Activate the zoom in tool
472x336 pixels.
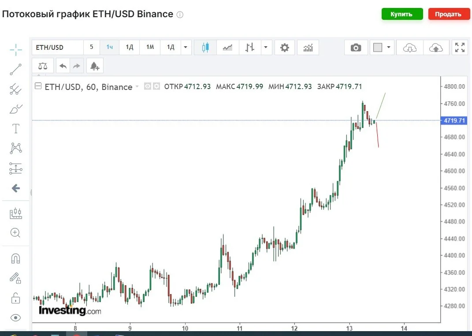pyautogui.click(x=15, y=233)
